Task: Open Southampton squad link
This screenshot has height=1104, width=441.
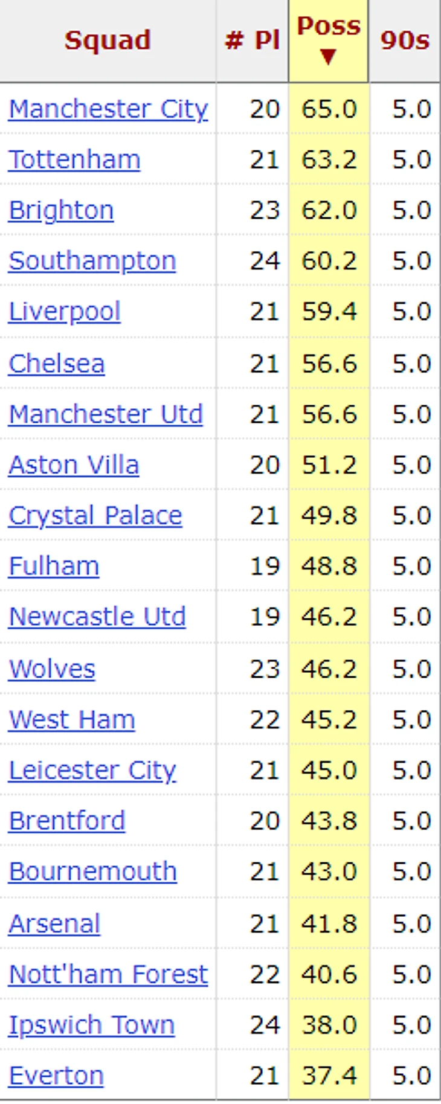Action: tap(92, 261)
